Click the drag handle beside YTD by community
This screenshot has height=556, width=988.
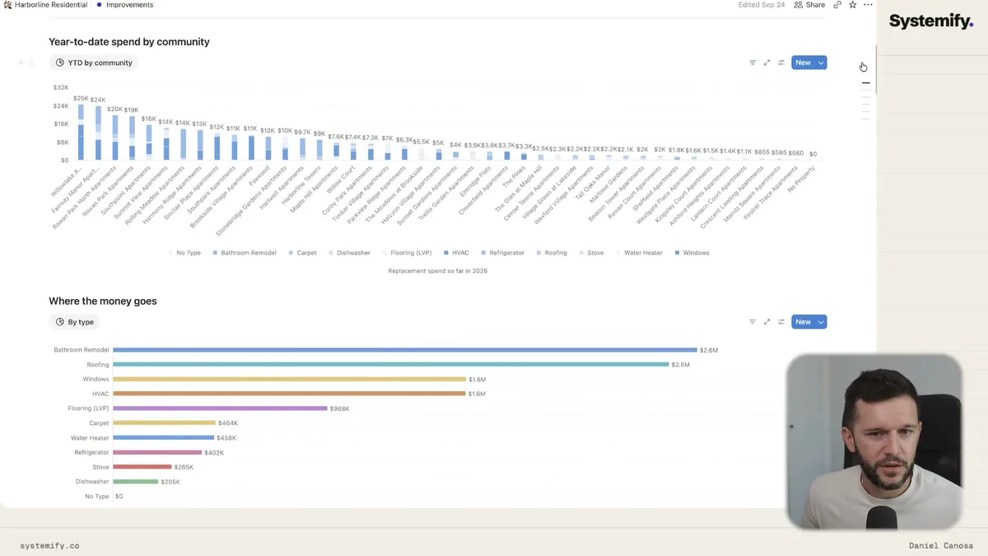click(32, 63)
